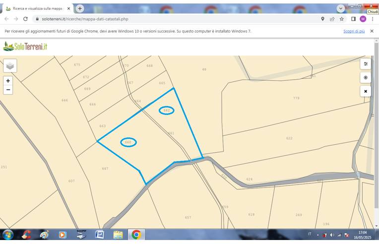Show hidden system tray icons
This screenshot has height=244, width=379.
click(x=317, y=235)
